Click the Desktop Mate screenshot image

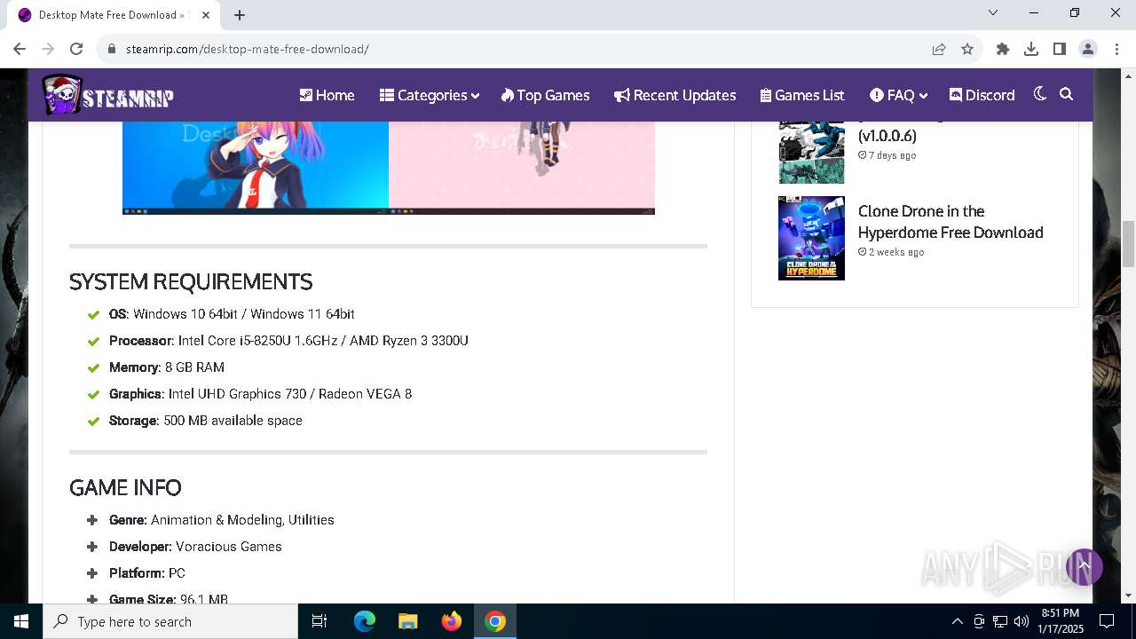pyautogui.click(x=389, y=168)
